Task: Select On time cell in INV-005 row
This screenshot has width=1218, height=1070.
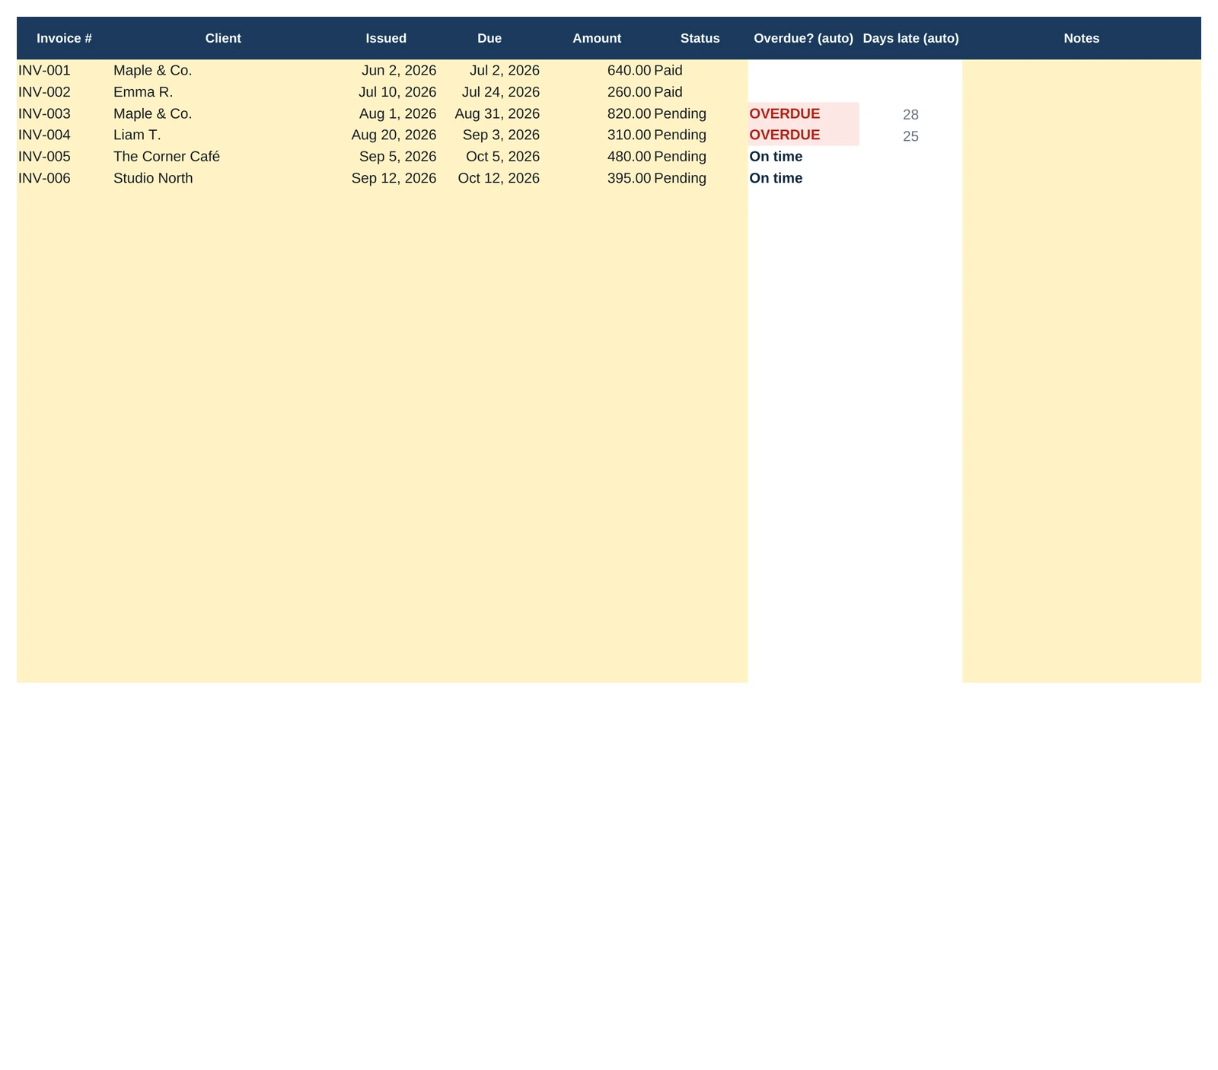Action: pos(803,157)
